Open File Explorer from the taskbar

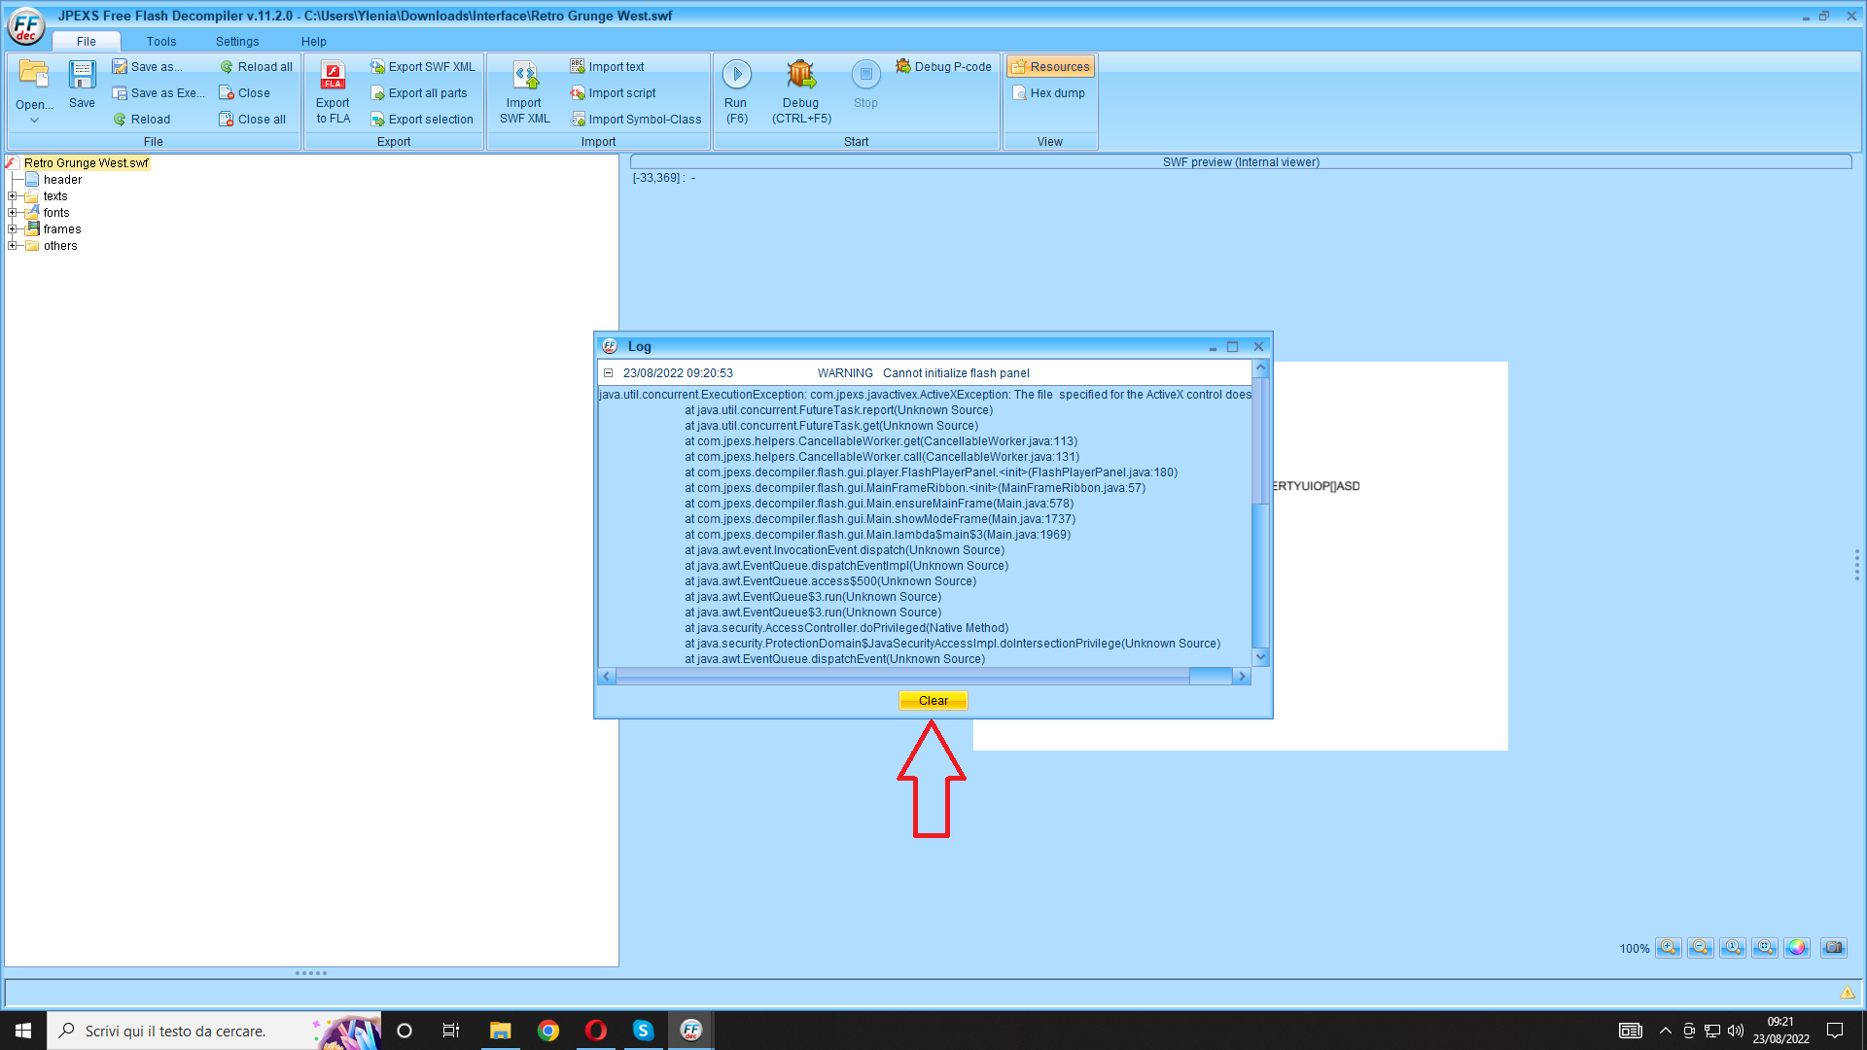[x=501, y=1031]
